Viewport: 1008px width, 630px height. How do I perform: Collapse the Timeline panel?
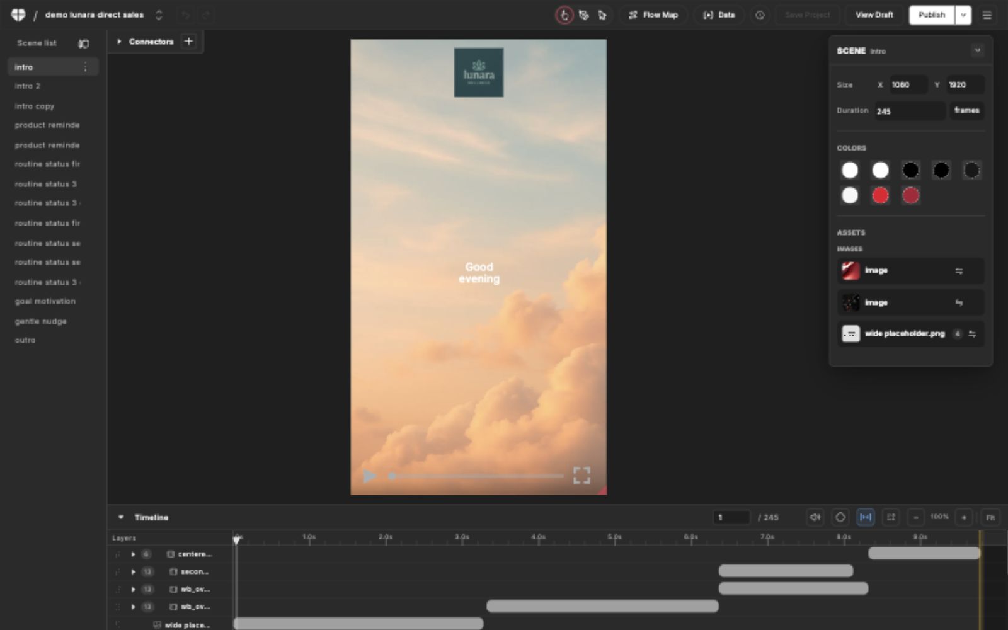click(120, 517)
